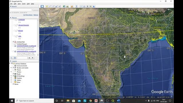Uncheck the Terrain layer checkbox
The image size is (183, 103).
click(13, 84)
